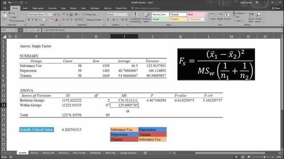Open Sort & Filter options
284x159 pixels.
click(251, 18)
